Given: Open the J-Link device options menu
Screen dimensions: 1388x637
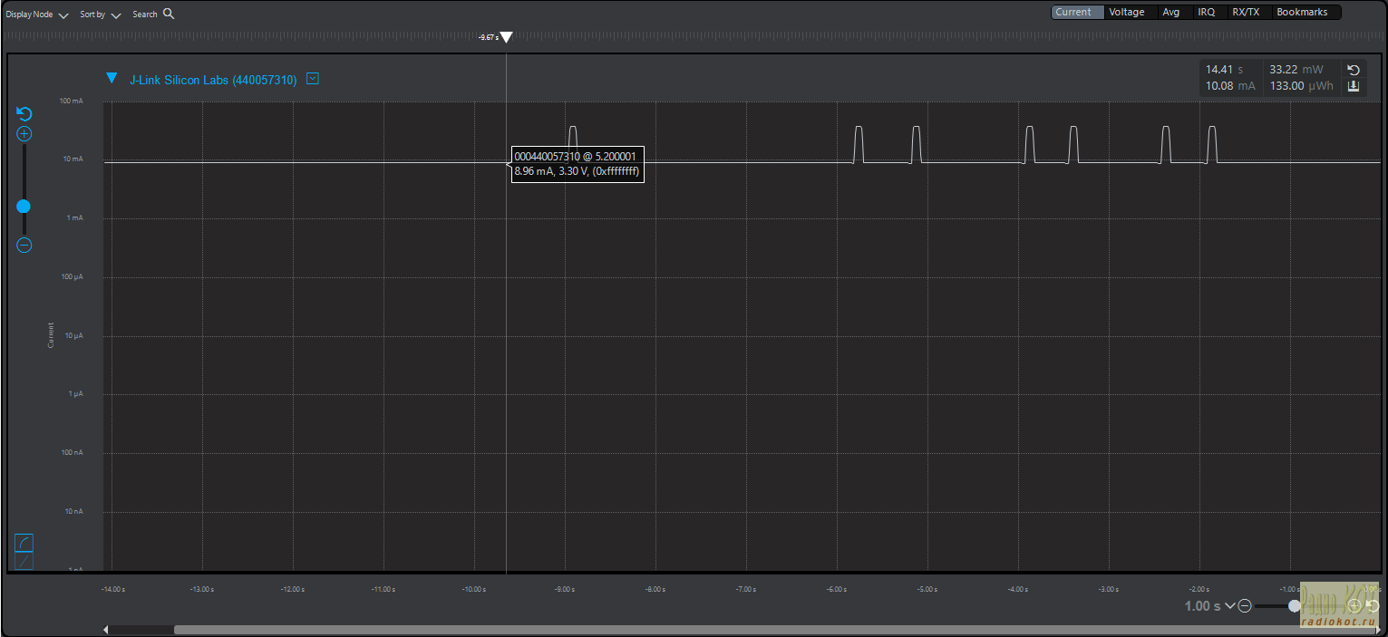Looking at the screenshot, I should (x=313, y=79).
